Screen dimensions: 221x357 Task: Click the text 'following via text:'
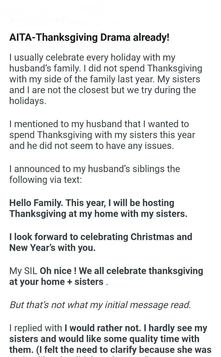click(45, 180)
